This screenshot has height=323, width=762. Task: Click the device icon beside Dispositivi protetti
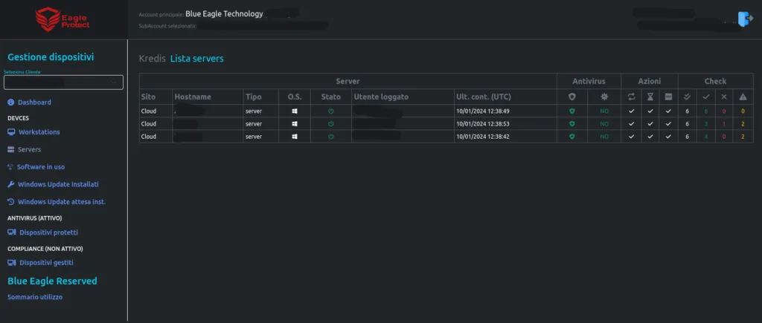pyautogui.click(x=12, y=232)
